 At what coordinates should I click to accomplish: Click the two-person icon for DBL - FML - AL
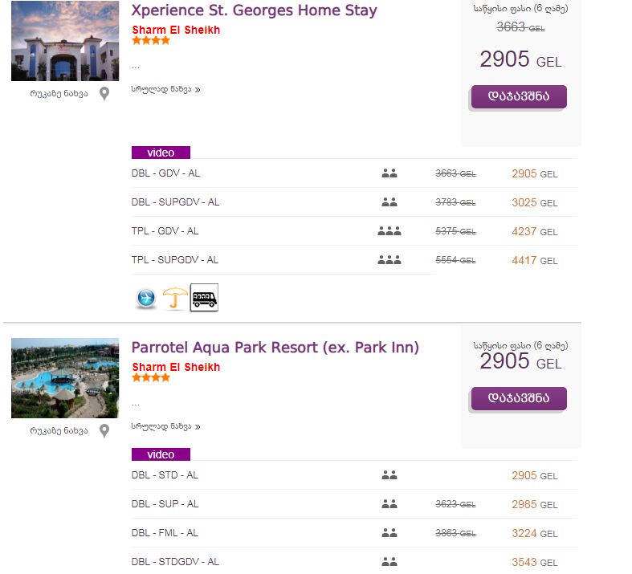click(x=389, y=533)
